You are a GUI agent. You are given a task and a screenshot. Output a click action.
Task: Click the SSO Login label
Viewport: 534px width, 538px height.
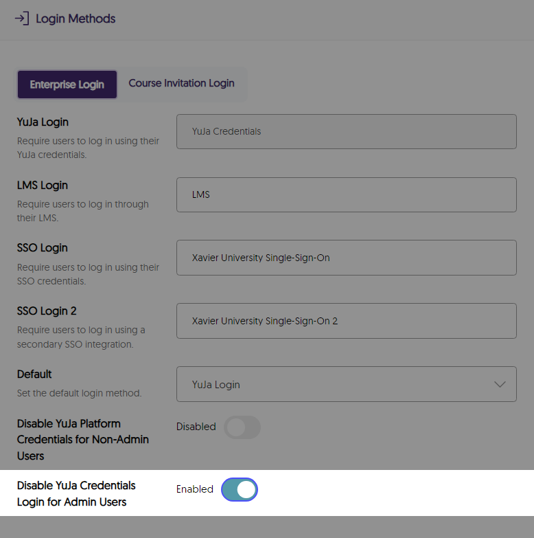42,248
